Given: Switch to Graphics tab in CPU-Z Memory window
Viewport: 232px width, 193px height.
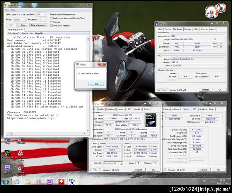Looking at the screenshot, I should click(203, 109).
